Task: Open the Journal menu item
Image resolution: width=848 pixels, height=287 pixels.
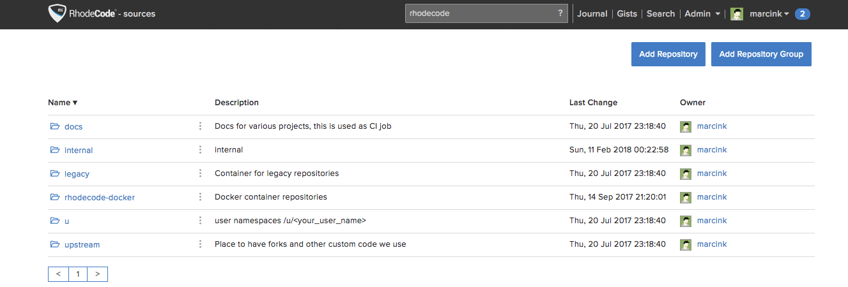Action: 592,13
